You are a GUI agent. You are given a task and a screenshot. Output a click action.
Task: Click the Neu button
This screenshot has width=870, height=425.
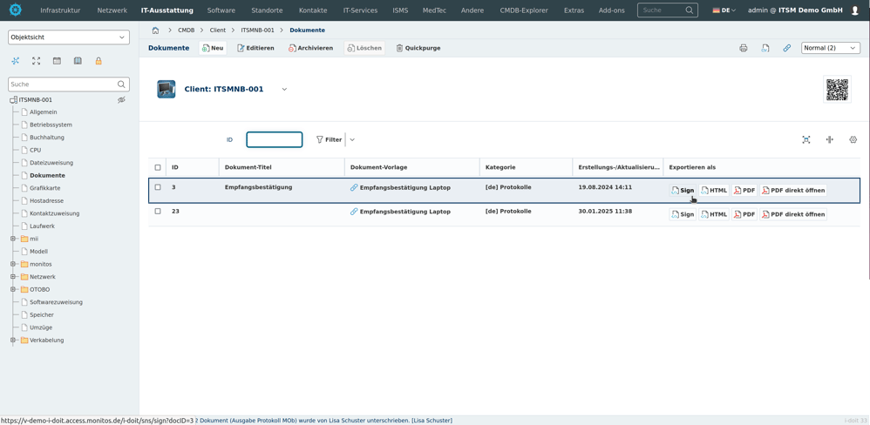point(213,48)
